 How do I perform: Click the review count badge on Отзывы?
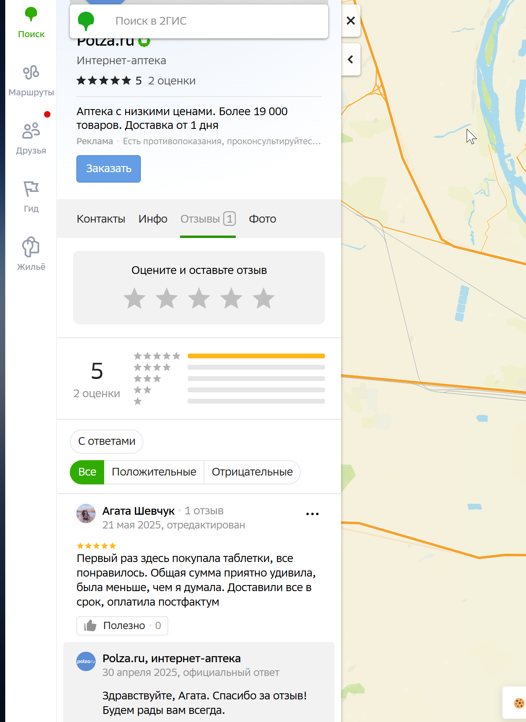click(230, 219)
